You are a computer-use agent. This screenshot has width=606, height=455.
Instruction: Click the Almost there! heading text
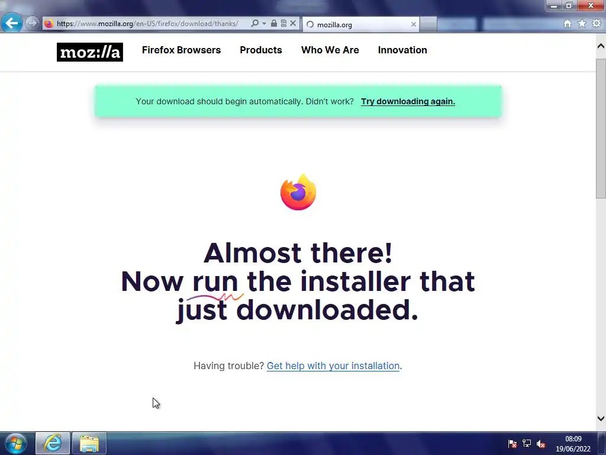pyautogui.click(x=298, y=253)
